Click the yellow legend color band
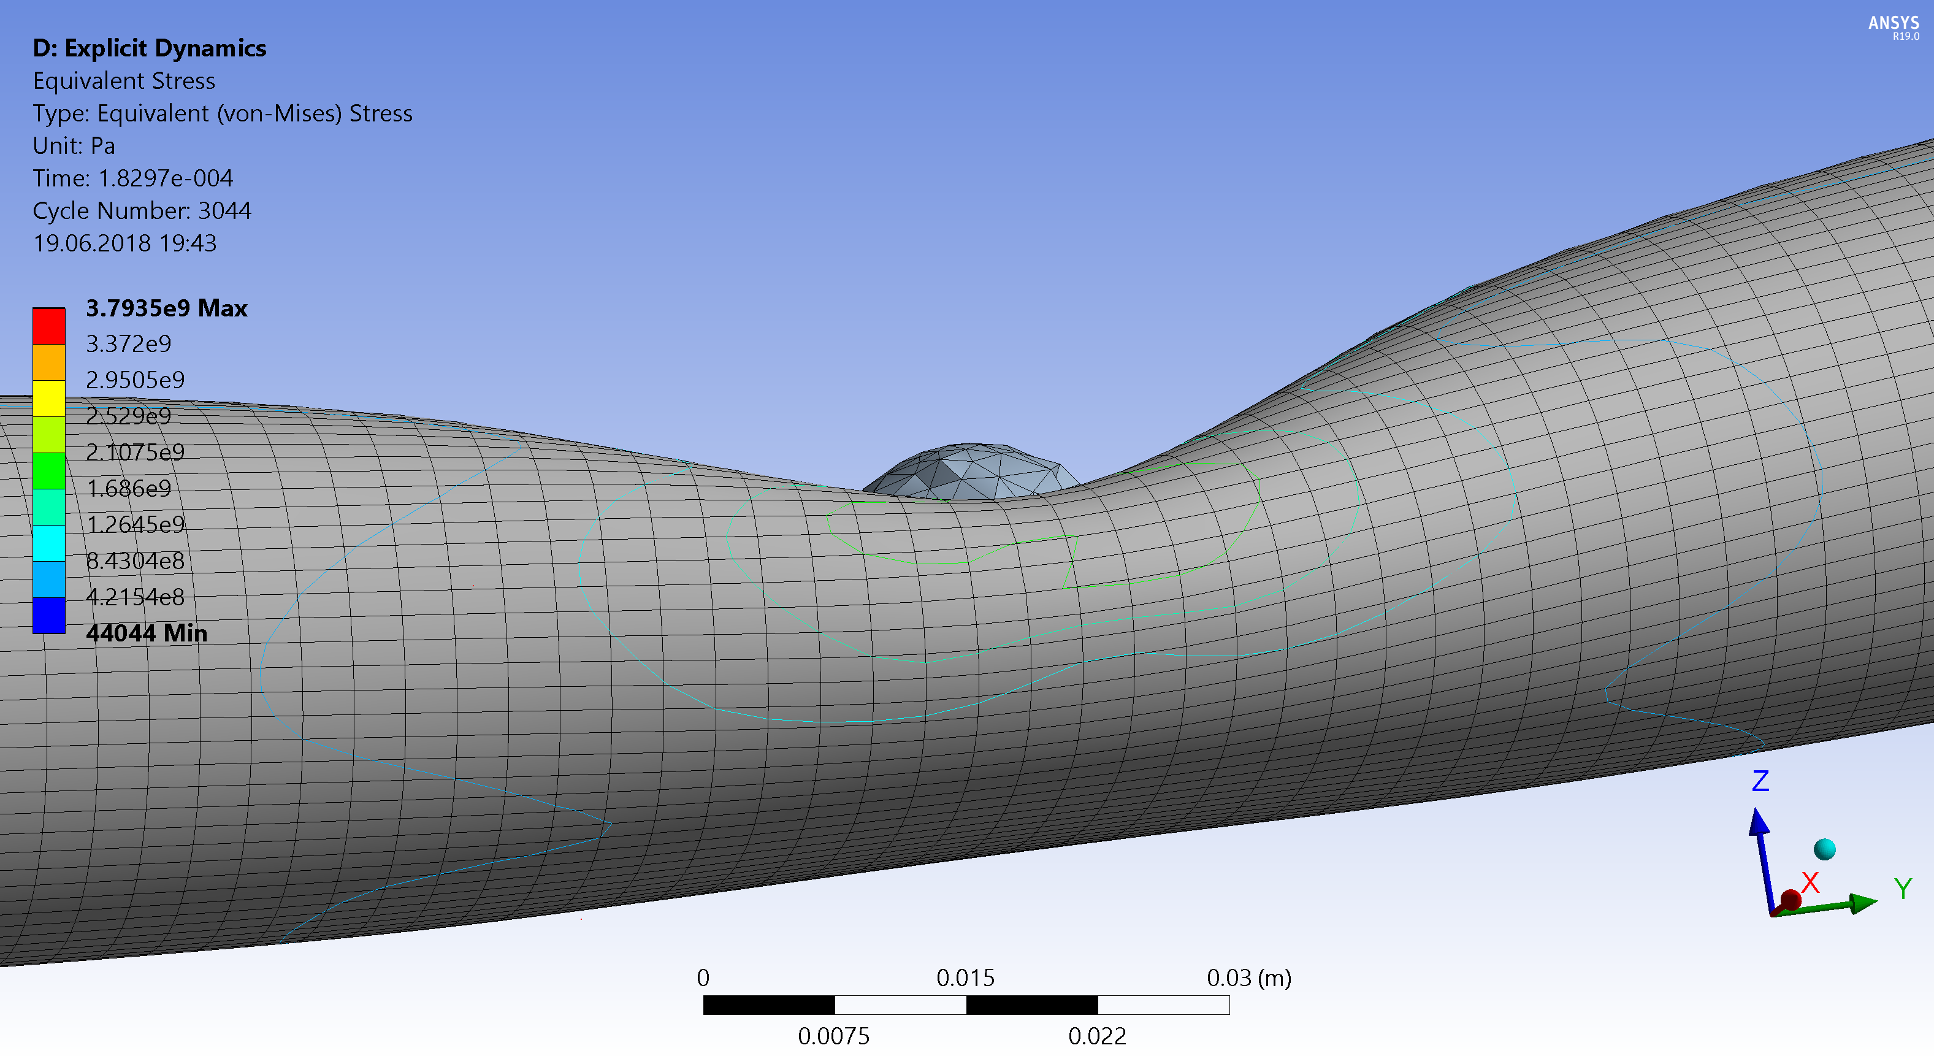The height and width of the screenshot is (1056, 1934). coord(49,399)
